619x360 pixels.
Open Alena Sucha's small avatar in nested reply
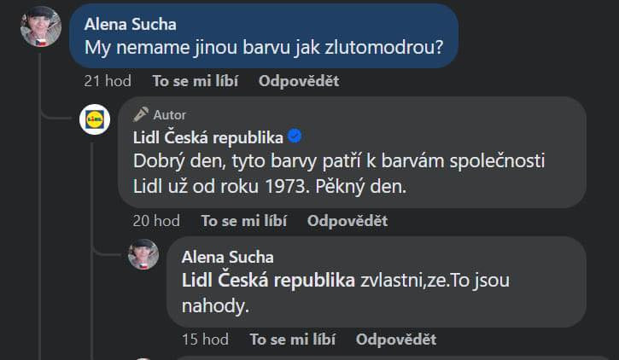coord(143,254)
